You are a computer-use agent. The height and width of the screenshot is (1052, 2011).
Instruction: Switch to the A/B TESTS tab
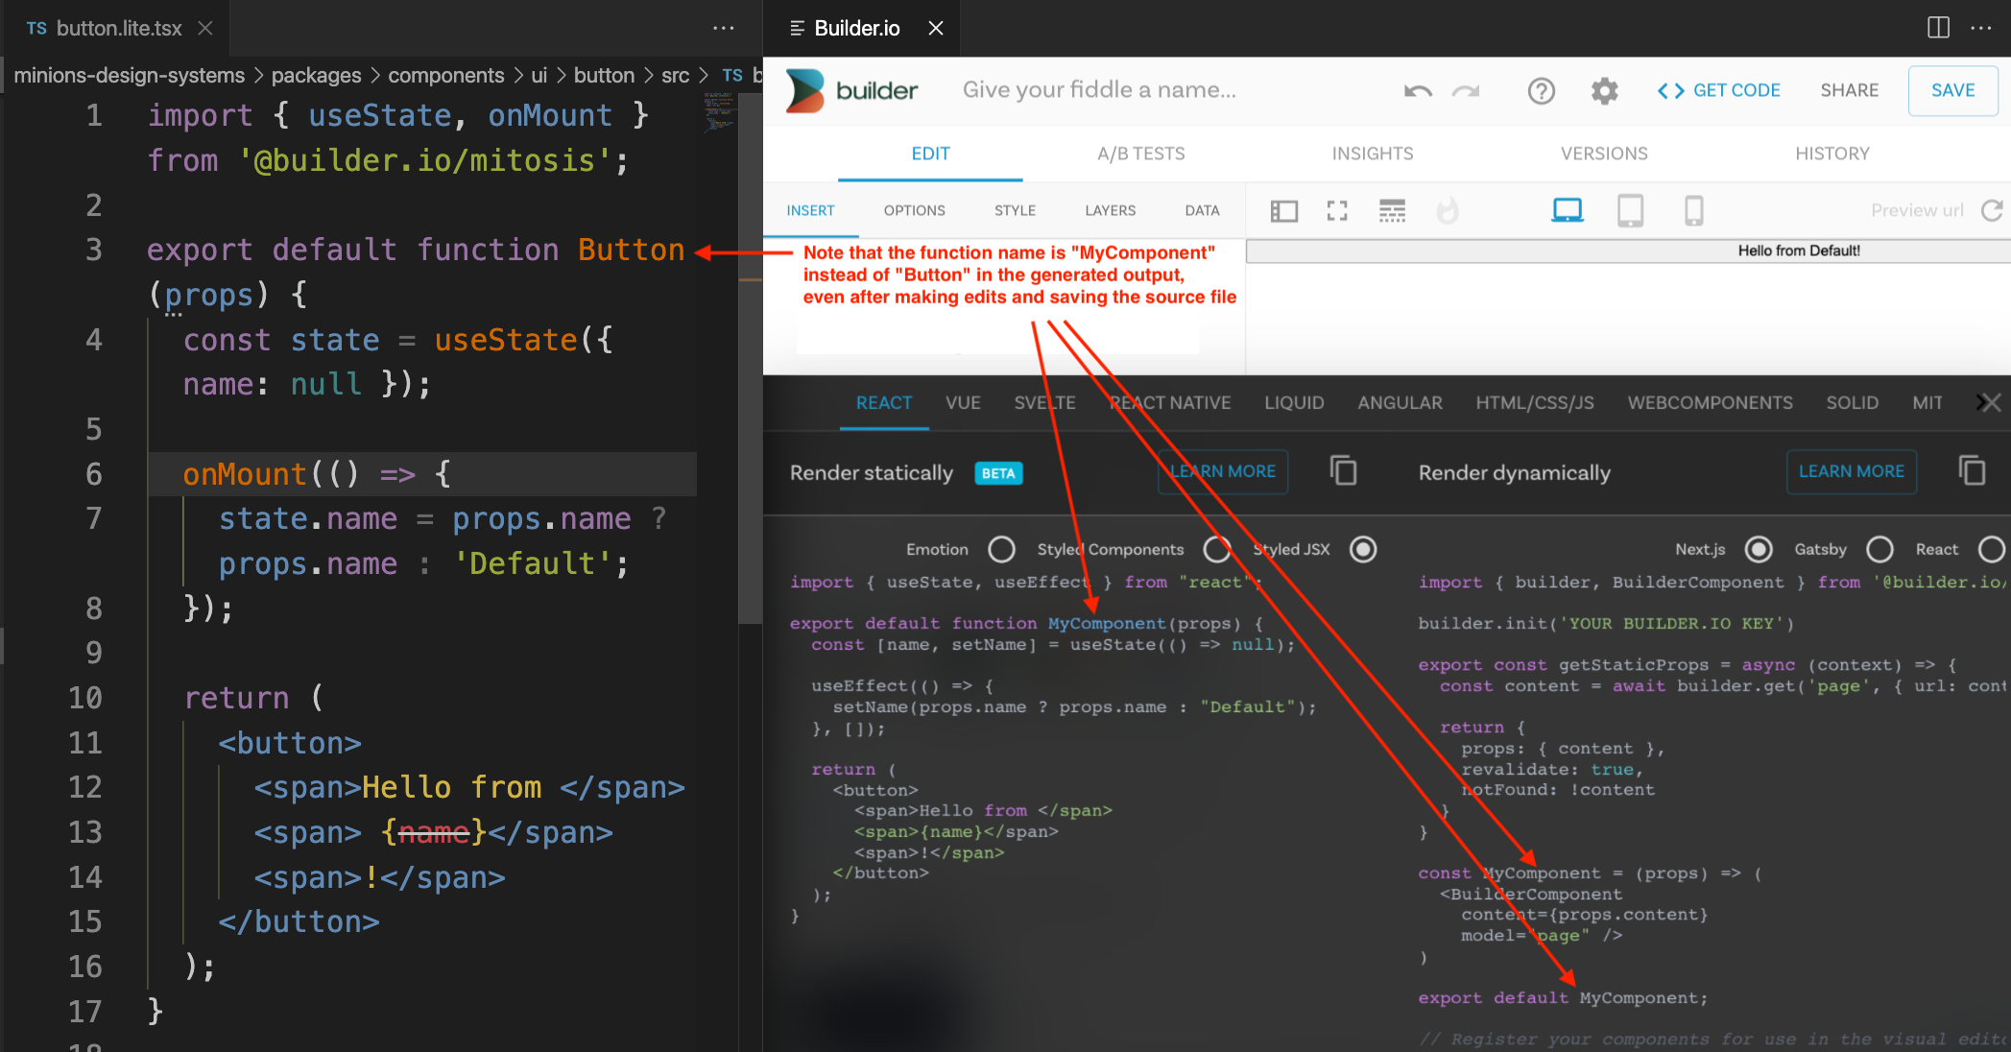click(1140, 154)
